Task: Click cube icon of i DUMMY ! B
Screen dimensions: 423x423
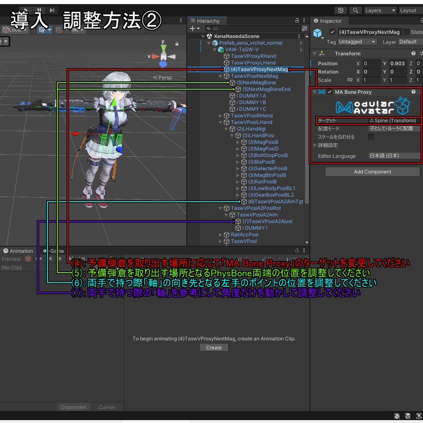Action: tap(232, 102)
